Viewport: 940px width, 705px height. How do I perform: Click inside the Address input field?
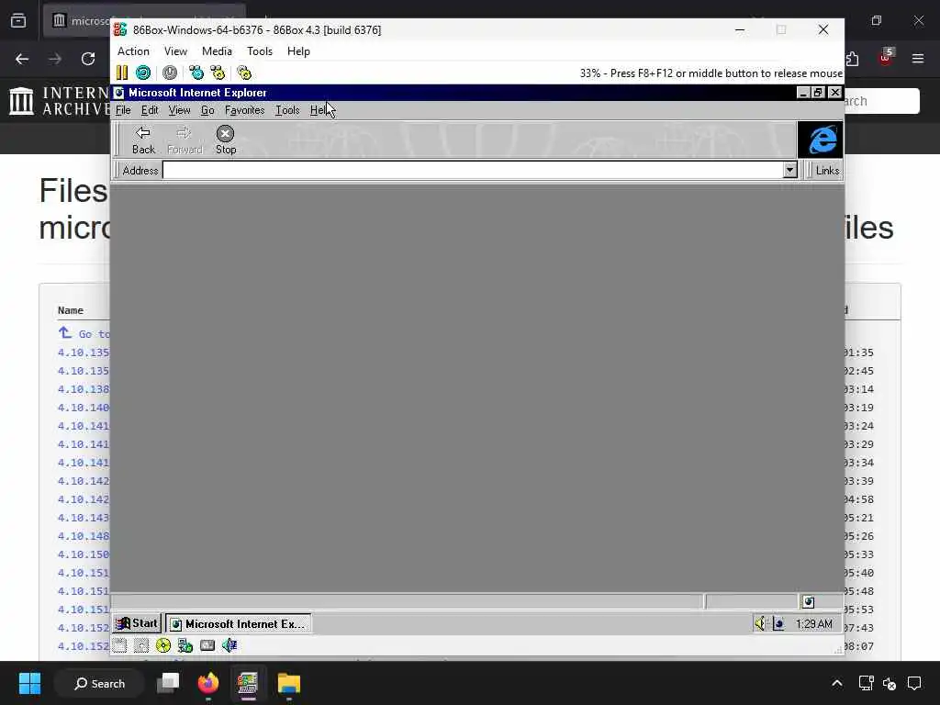(x=473, y=170)
